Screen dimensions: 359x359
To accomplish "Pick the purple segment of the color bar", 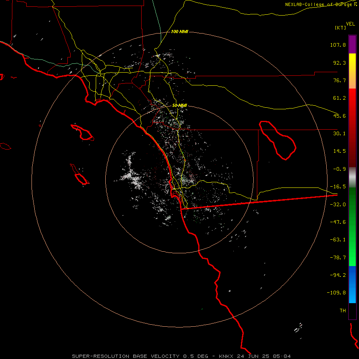I will [352, 44].
